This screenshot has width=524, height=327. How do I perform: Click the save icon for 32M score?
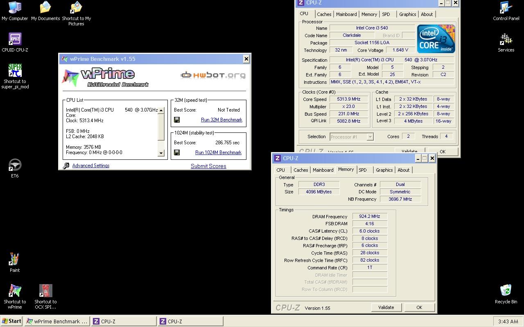177,120
